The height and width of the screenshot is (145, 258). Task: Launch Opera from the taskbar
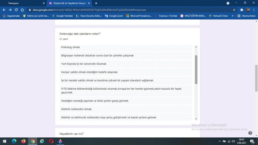click(51, 141)
